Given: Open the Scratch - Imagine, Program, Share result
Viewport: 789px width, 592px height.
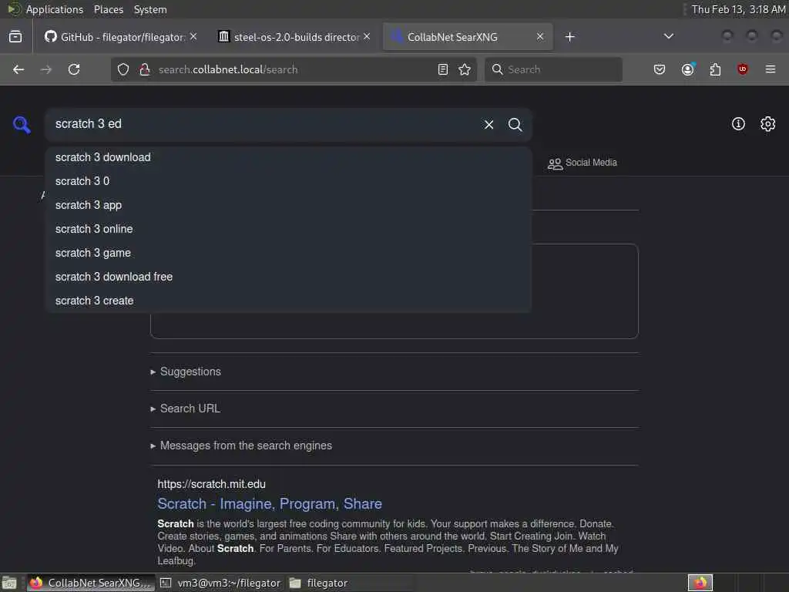Looking at the screenshot, I should [x=270, y=504].
